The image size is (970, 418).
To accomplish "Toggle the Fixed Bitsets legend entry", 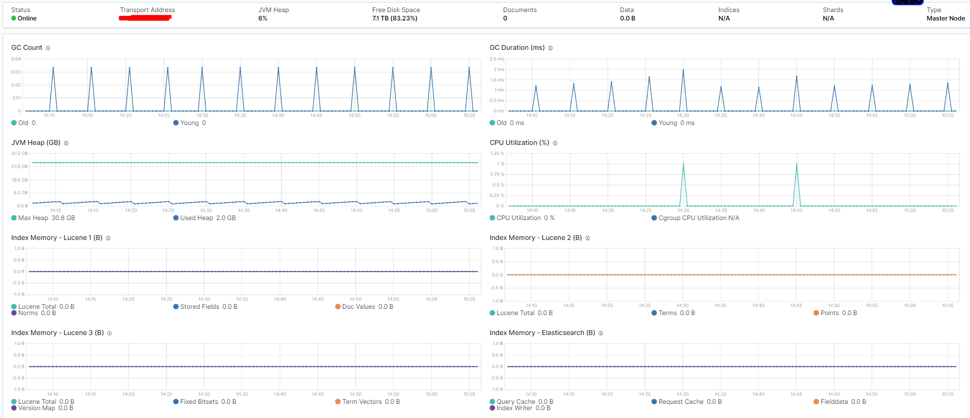I will pos(205,402).
